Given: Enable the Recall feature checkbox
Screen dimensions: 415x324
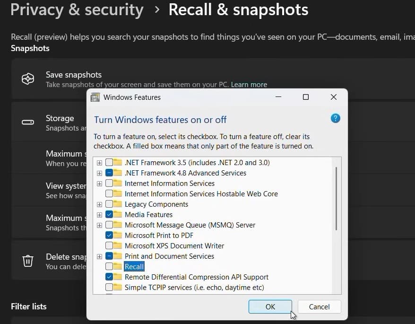Looking at the screenshot, I should pyautogui.click(x=109, y=267).
